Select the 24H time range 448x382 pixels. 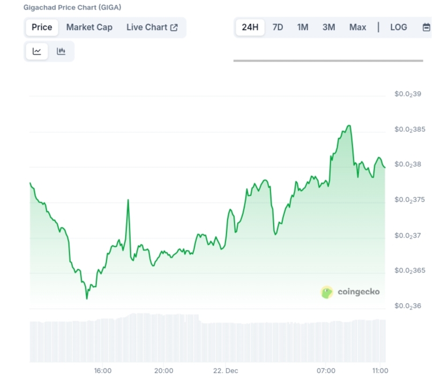[x=250, y=27]
